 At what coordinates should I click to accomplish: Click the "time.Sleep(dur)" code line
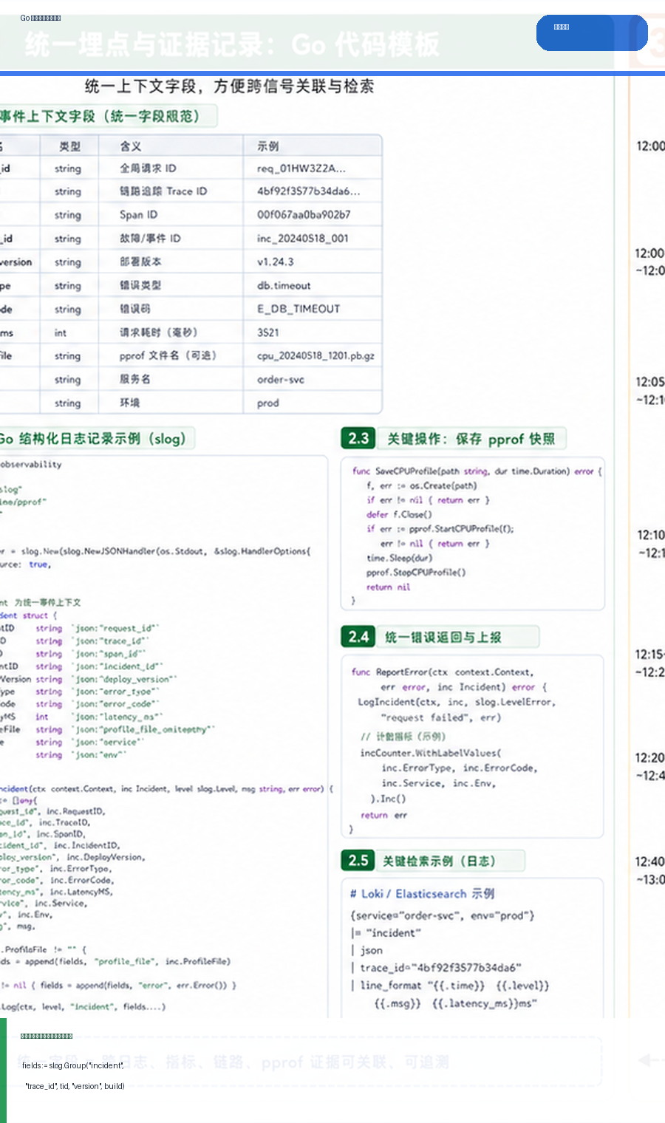pyautogui.click(x=400, y=558)
